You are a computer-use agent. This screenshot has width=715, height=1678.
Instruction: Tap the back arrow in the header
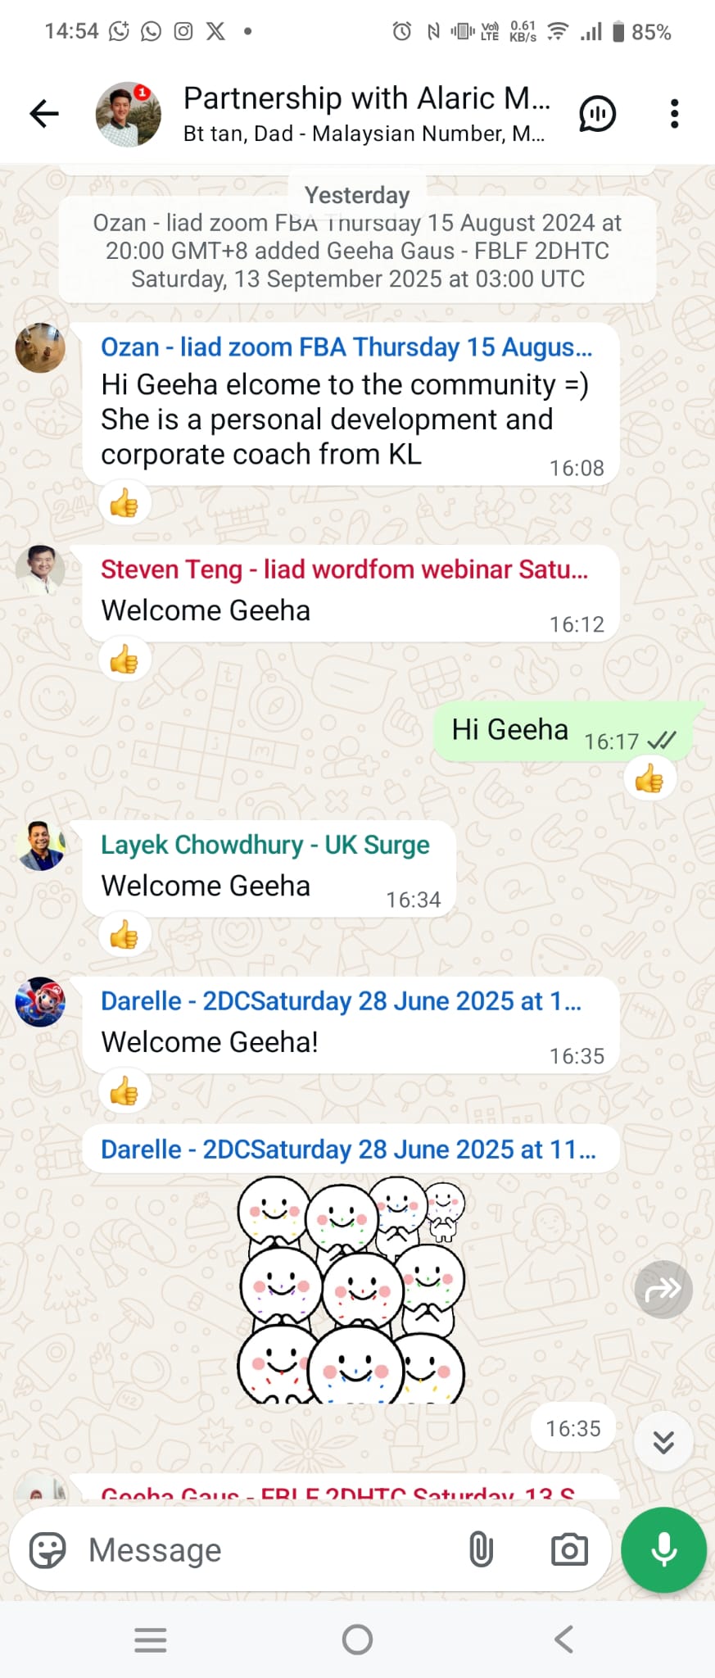pyautogui.click(x=44, y=114)
